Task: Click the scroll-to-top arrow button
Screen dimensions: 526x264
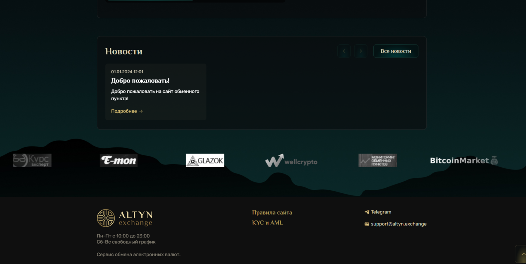Action: (522, 254)
